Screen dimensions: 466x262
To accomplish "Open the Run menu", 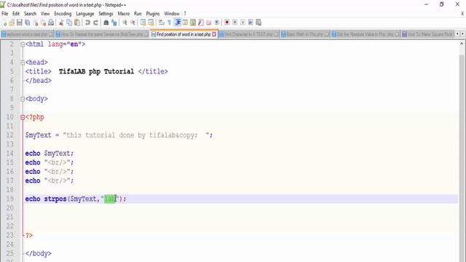I will pyautogui.click(x=138, y=14).
